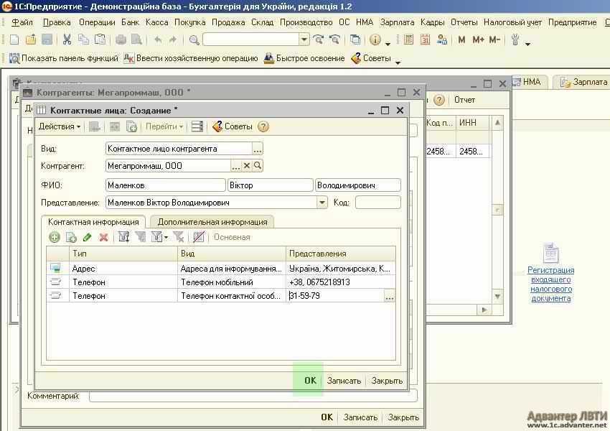Switch to Дополнительная информация tab
The width and height of the screenshot is (610, 431).
click(x=212, y=222)
